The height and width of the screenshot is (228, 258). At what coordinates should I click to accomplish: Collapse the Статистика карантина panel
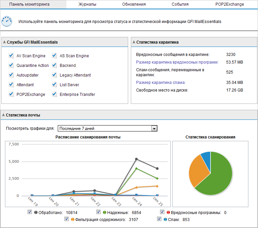point(134,42)
